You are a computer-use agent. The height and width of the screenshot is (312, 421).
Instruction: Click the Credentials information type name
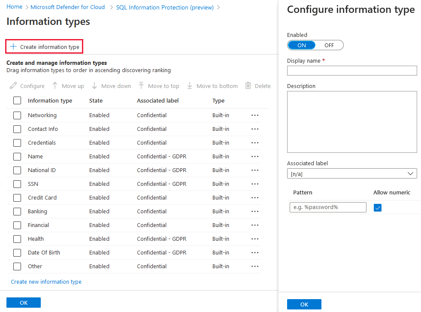pos(42,142)
